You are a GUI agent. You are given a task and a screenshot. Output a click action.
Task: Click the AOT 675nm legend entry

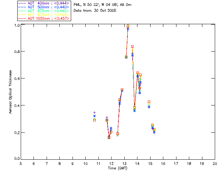[x=44, y=11]
